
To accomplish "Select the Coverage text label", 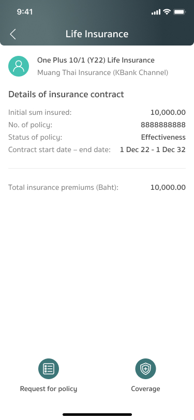I will [x=145, y=389].
